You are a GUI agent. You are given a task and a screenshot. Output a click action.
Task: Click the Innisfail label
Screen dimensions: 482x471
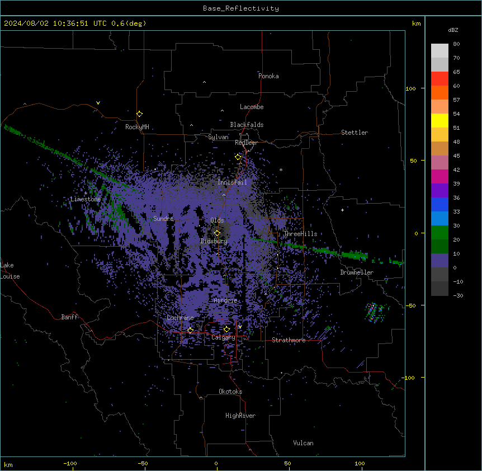click(x=232, y=182)
